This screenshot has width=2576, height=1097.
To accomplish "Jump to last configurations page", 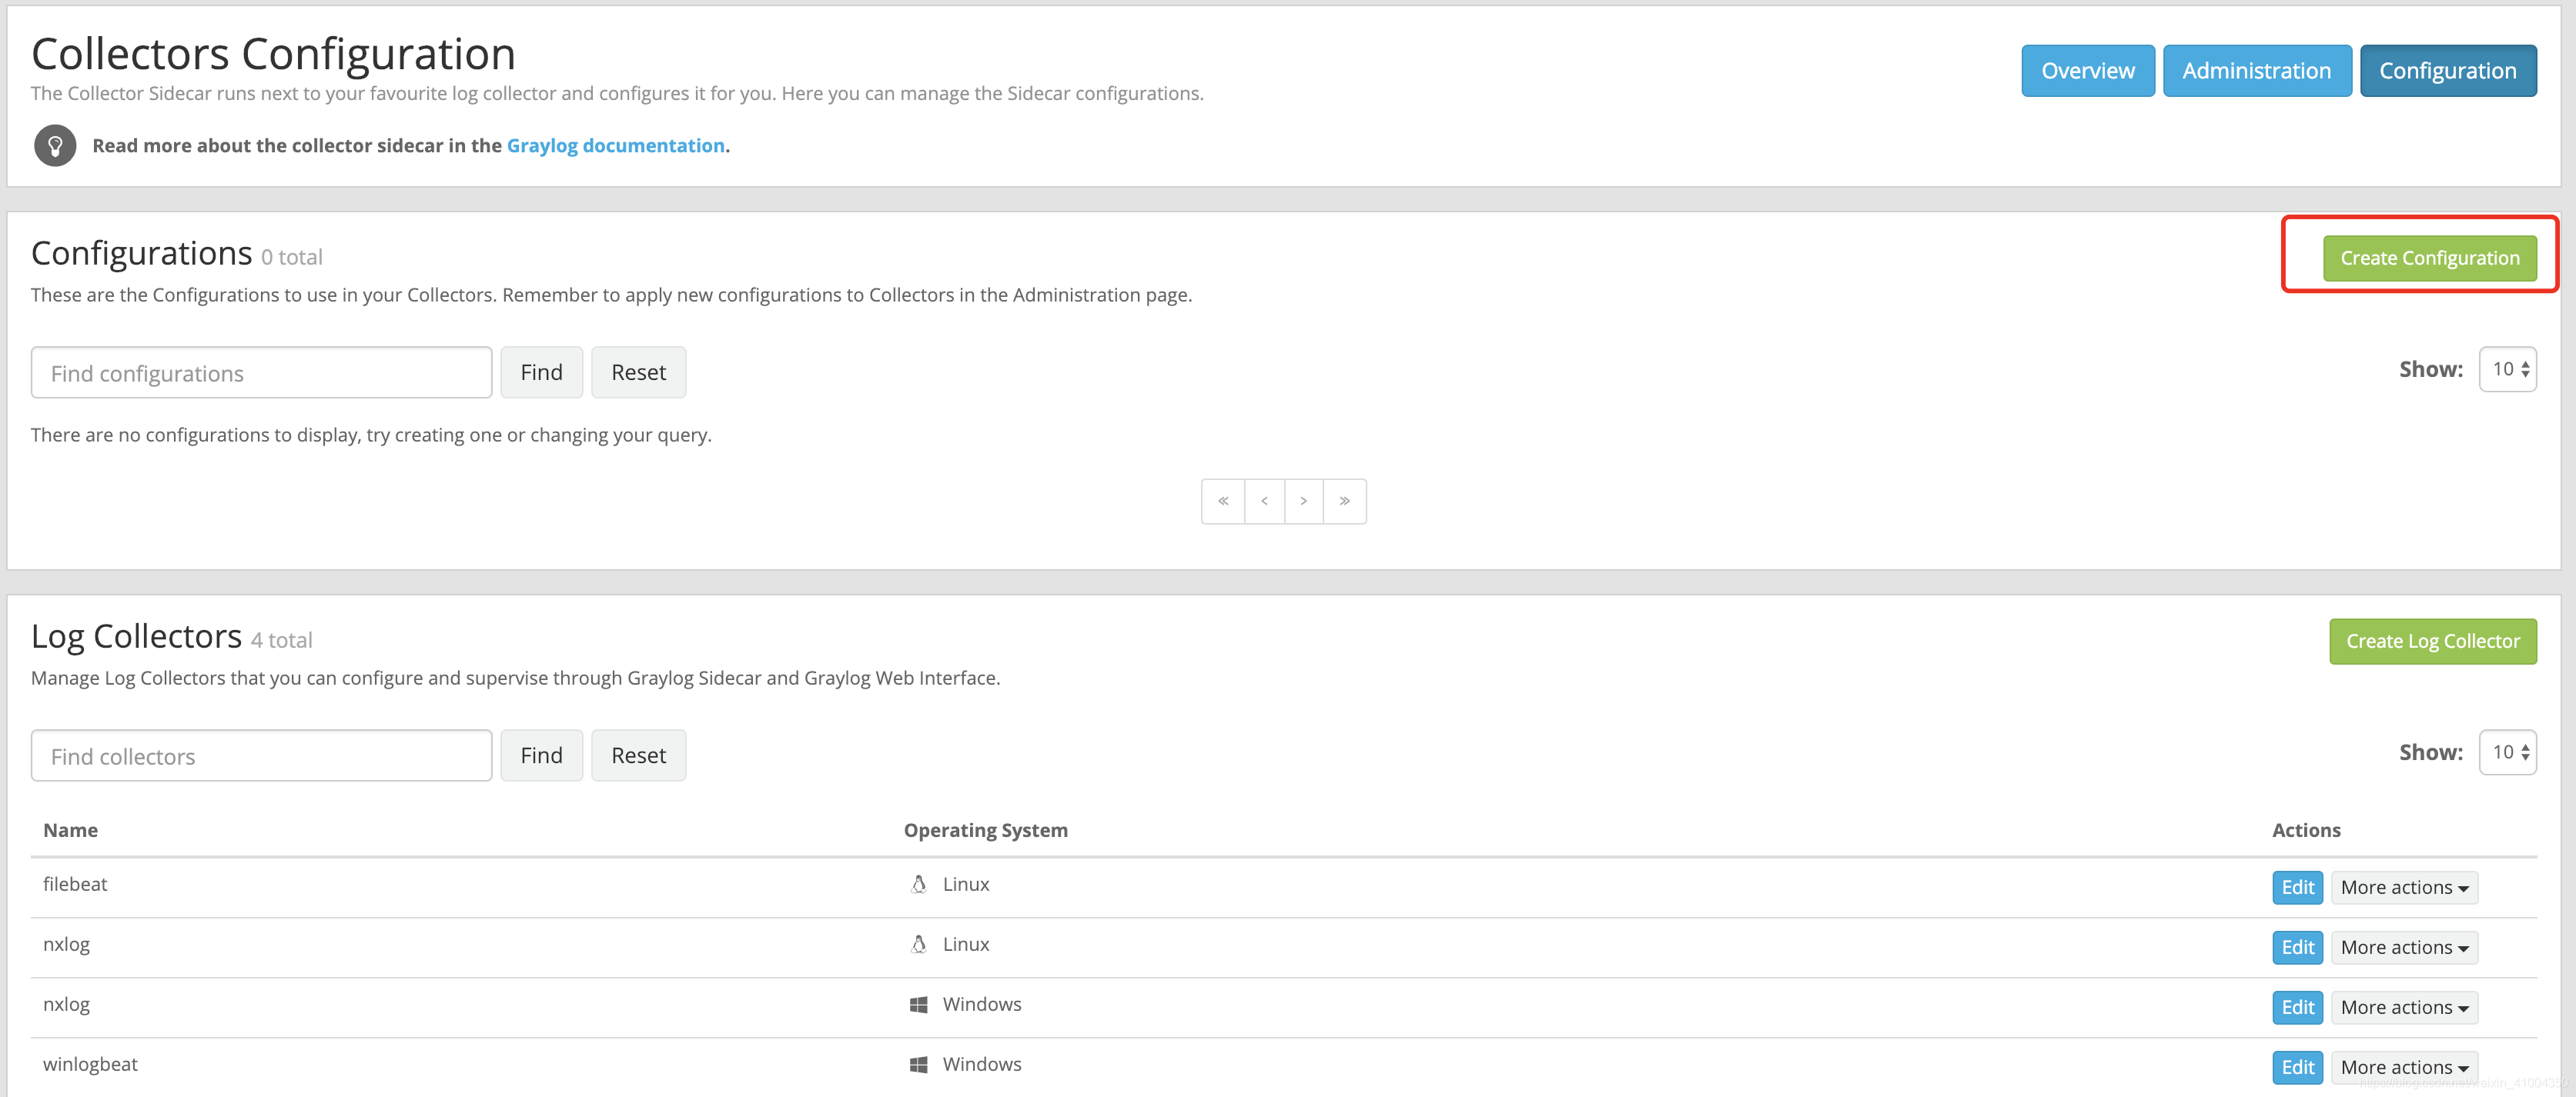I will (x=1344, y=502).
